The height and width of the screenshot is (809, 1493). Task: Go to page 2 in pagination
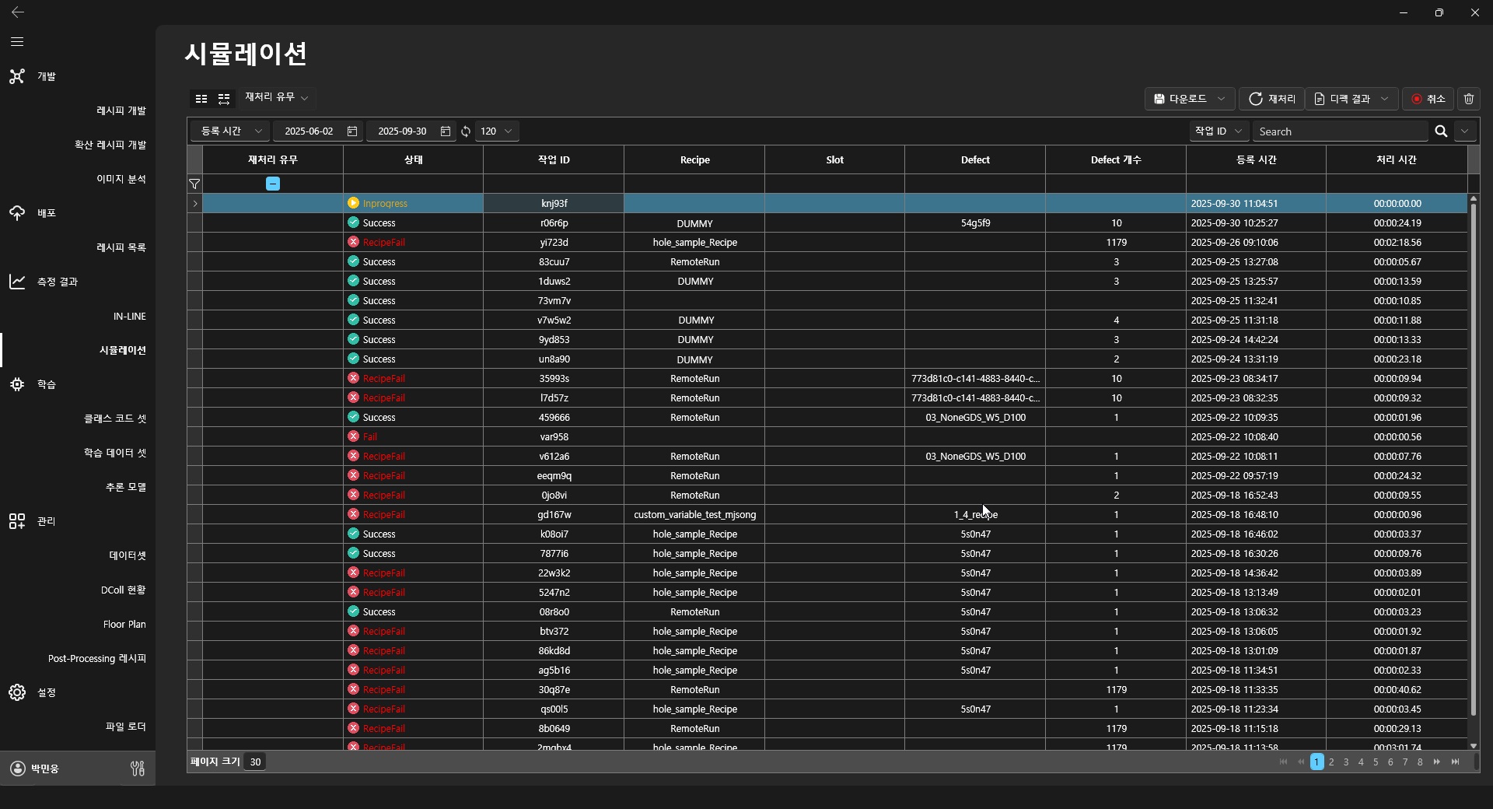(x=1331, y=762)
